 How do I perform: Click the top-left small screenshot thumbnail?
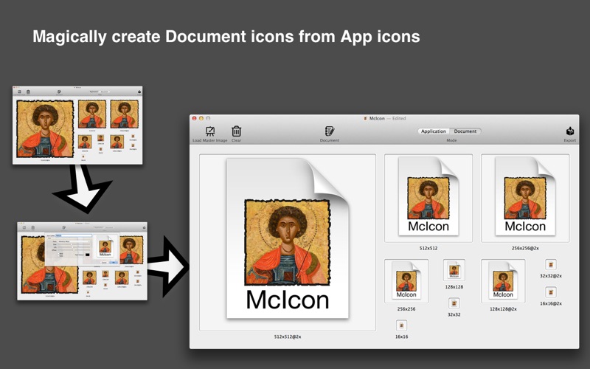click(x=77, y=125)
